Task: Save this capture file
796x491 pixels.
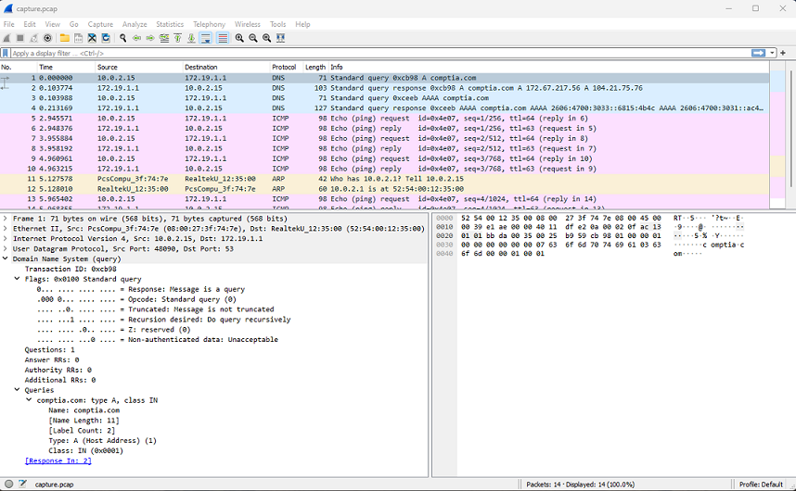Action: coord(78,38)
